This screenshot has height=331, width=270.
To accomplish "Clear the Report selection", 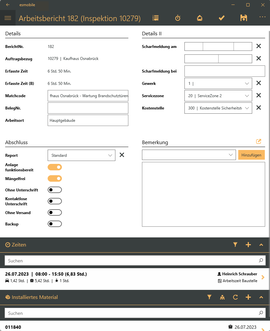I will click(x=122, y=155).
